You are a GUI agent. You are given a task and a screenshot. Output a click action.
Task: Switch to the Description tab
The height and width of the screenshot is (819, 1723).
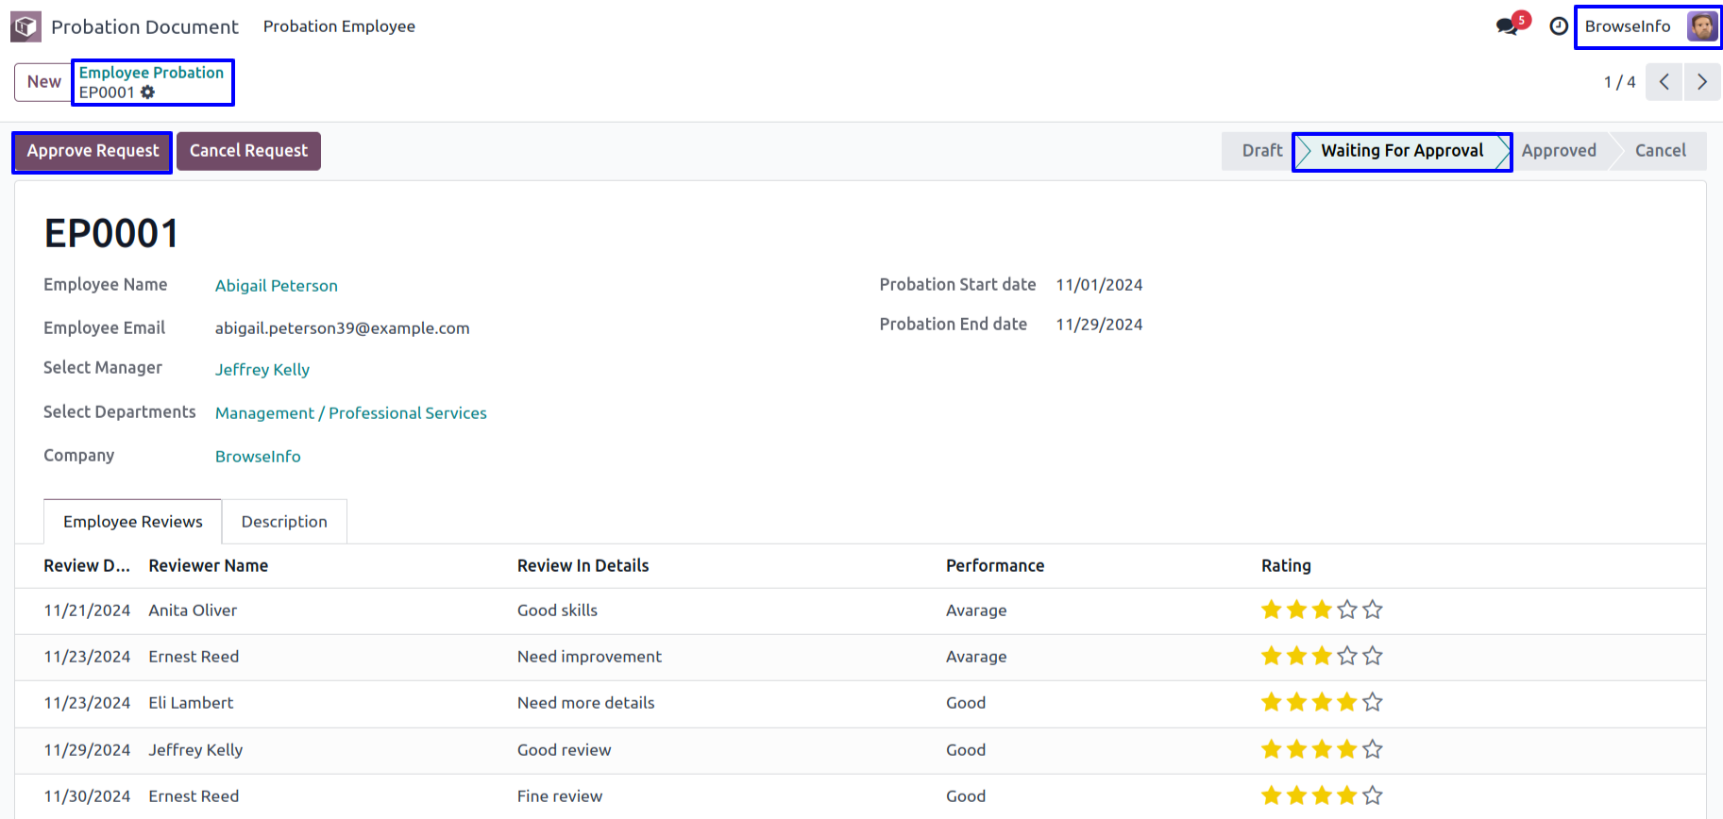coord(284,522)
